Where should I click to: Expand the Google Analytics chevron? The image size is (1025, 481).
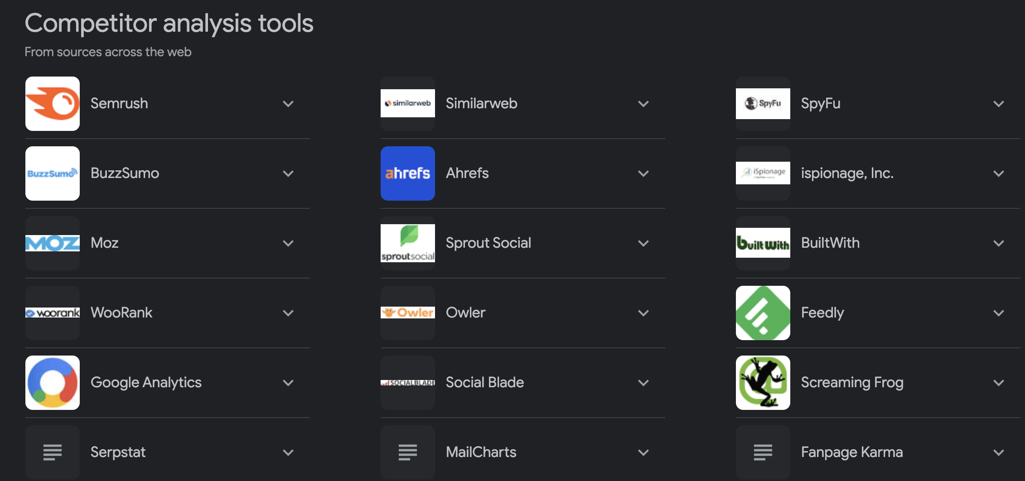point(288,383)
